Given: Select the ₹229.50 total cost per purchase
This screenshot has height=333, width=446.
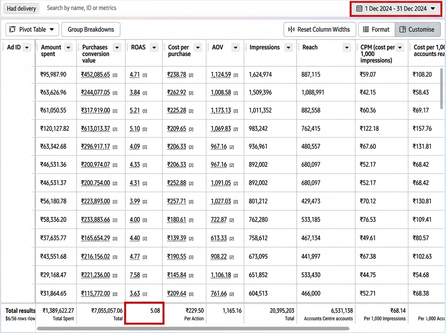Looking at the screenshot, I should tap(195, 310).
